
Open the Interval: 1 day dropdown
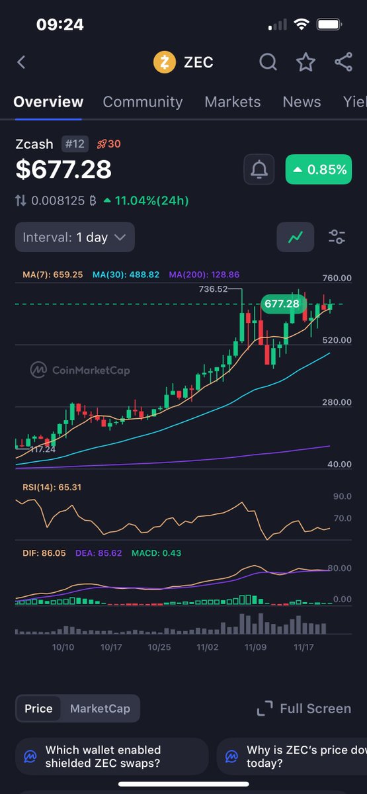click(x=75, y=237)
